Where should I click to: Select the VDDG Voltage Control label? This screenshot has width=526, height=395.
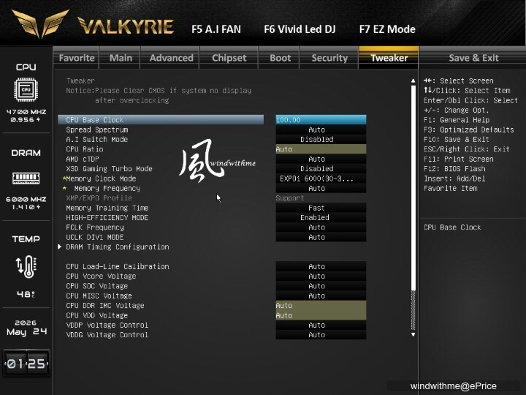(107, 335)
